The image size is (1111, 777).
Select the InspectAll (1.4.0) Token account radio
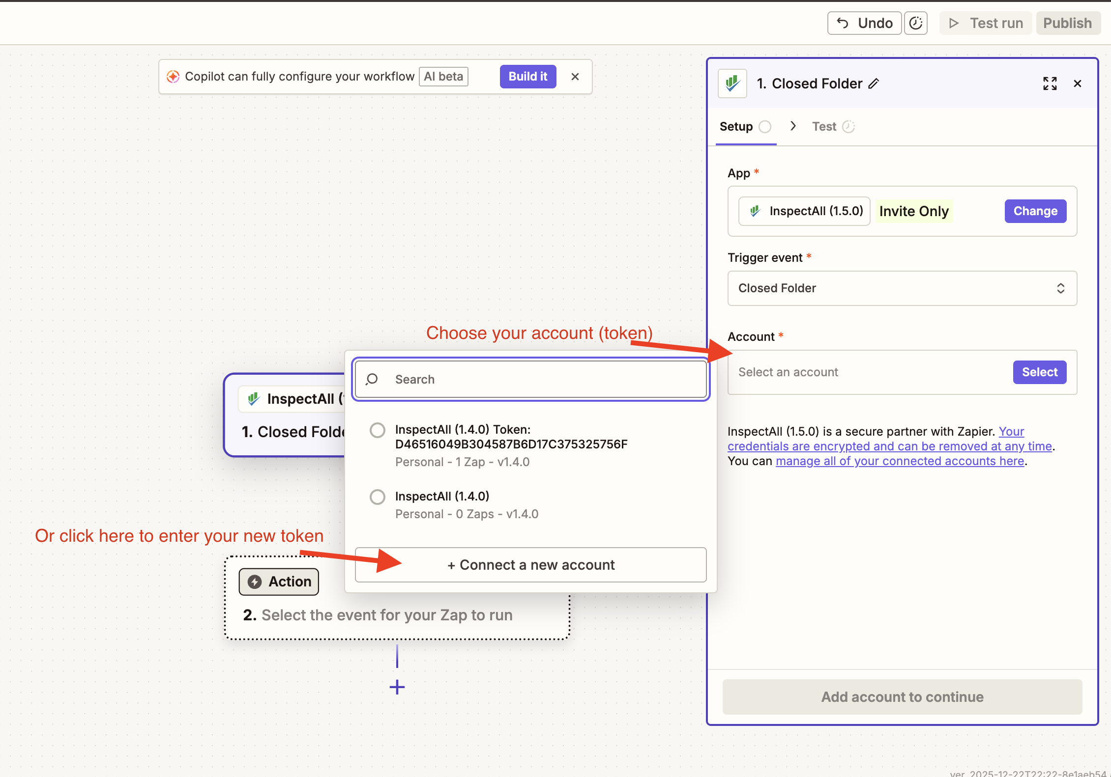pyautogui.click(x=378, y=430)
